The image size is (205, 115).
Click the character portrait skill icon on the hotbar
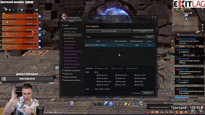click(x=71, y=103)
